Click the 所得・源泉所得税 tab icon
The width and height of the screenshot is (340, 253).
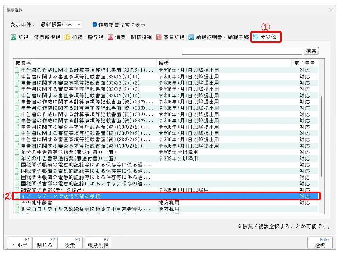click(x=14, y=37)
